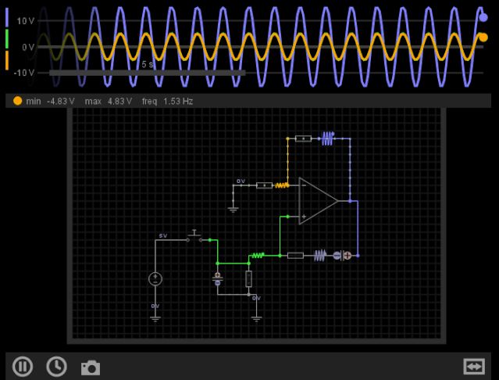Viewport: 499px width, 380px height.
Task: Select the blue resistor in the lower feedback branch
Action: [x=320, y=256]
